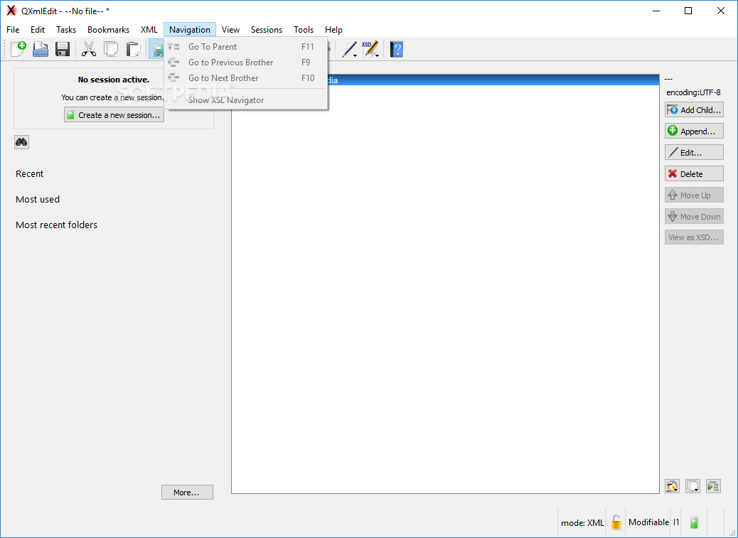Click the QXmlEdit red X app icon

pyautogui.click(x=11, y=11)
